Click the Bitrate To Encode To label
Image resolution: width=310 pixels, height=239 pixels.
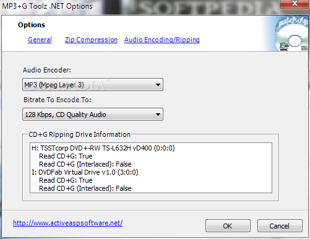(x=58, y=100)
